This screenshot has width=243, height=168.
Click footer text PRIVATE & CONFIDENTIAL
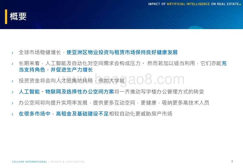click(x=68, y=162)
